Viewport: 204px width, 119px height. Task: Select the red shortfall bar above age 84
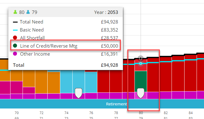(x=190, y=73)
